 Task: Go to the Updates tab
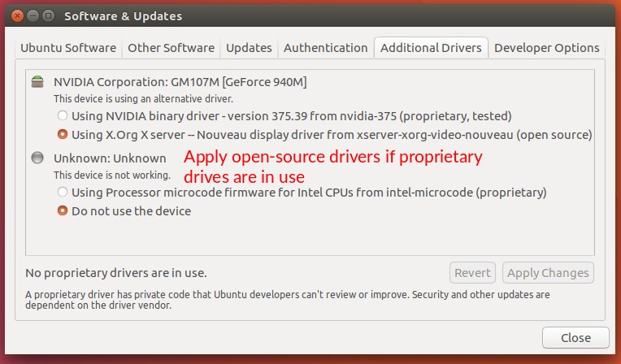click(x=249, y=47)
